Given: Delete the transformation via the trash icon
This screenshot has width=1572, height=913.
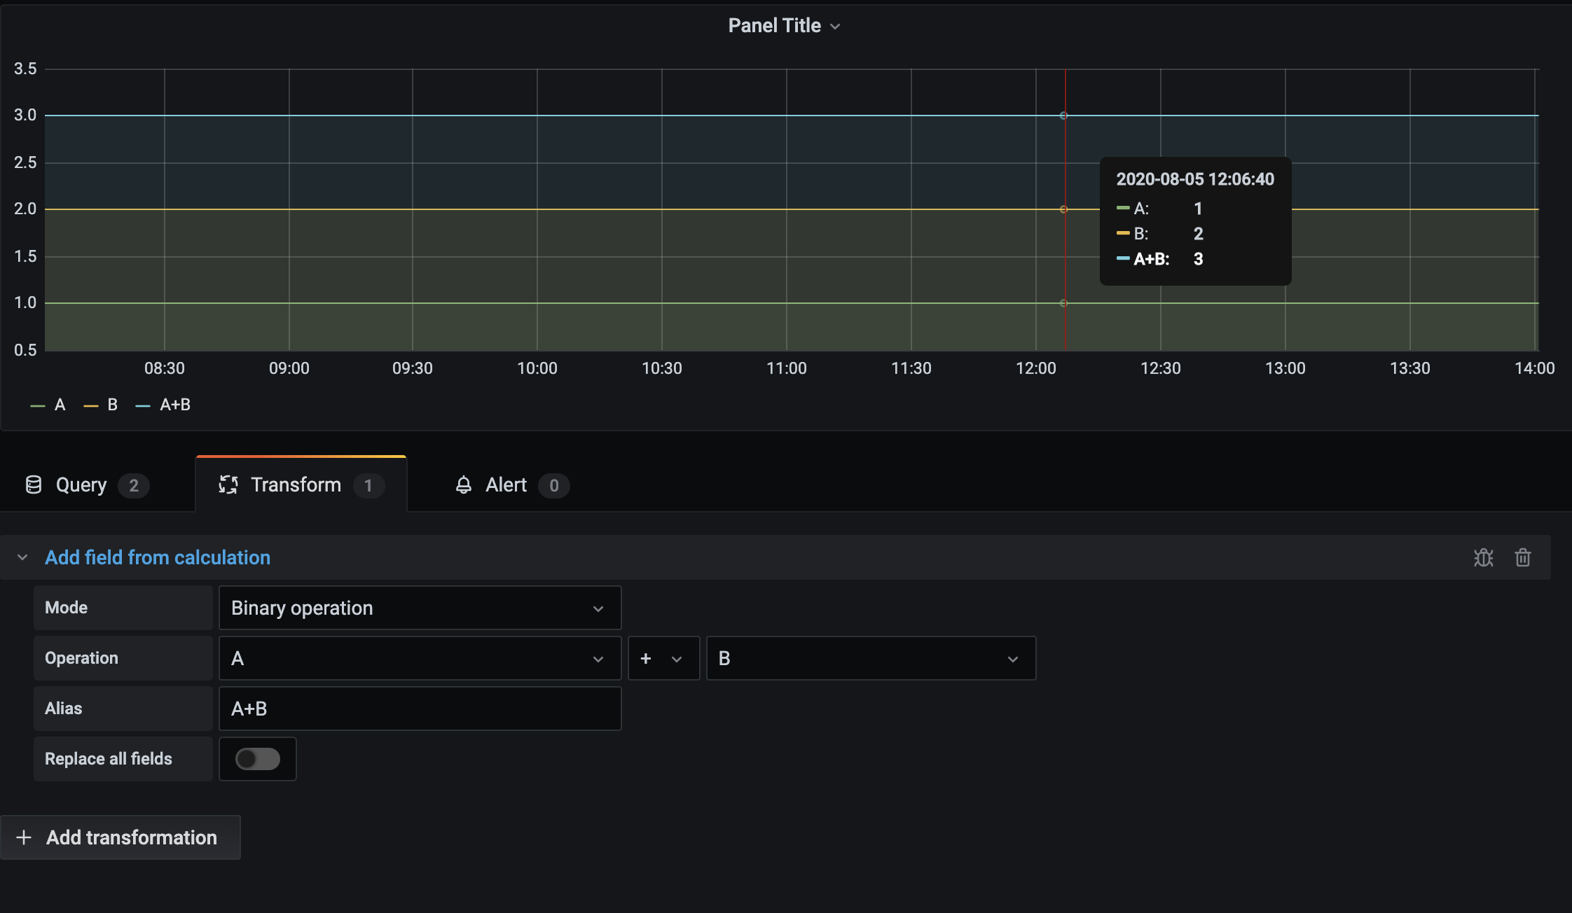Looking at the screenshot, I should pos(1524,557).
